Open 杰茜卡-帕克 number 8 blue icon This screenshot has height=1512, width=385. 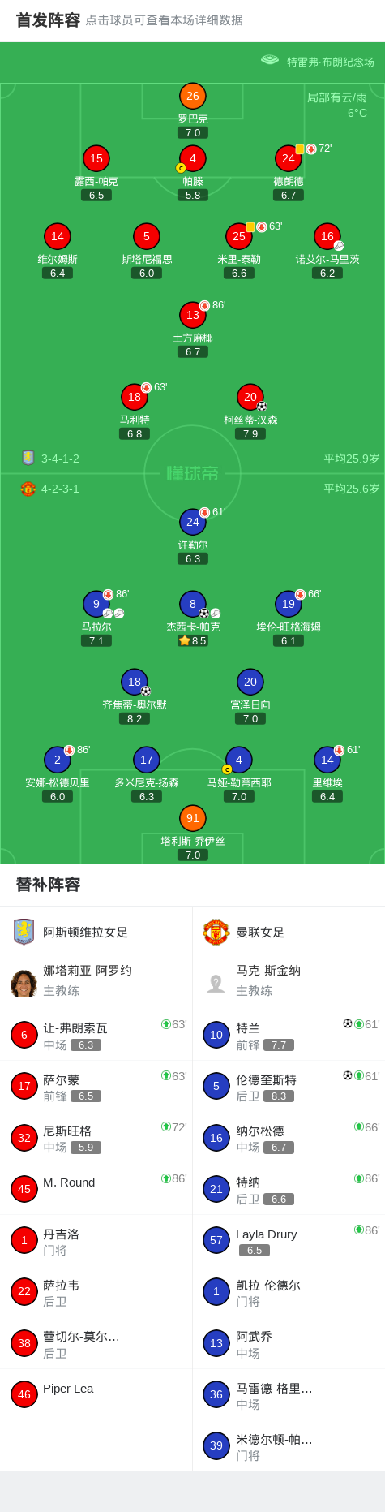pyautogui.click(x=193, y=604)
